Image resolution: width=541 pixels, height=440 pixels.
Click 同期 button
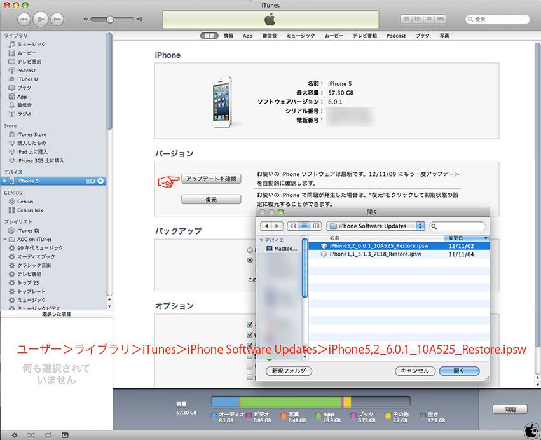[510, 409]
